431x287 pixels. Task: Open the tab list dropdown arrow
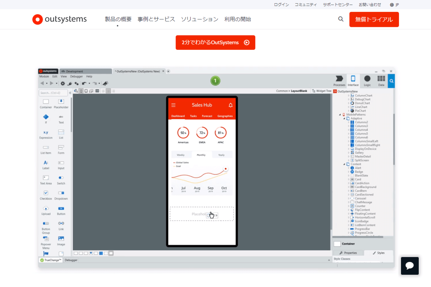168,71
